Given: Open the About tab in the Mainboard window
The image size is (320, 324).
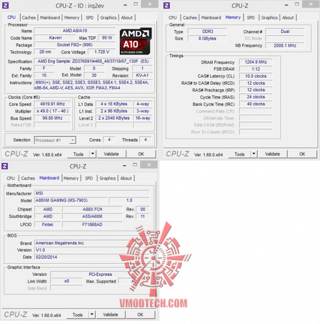Looking at the screenshot, I should [x=126, y=178].
